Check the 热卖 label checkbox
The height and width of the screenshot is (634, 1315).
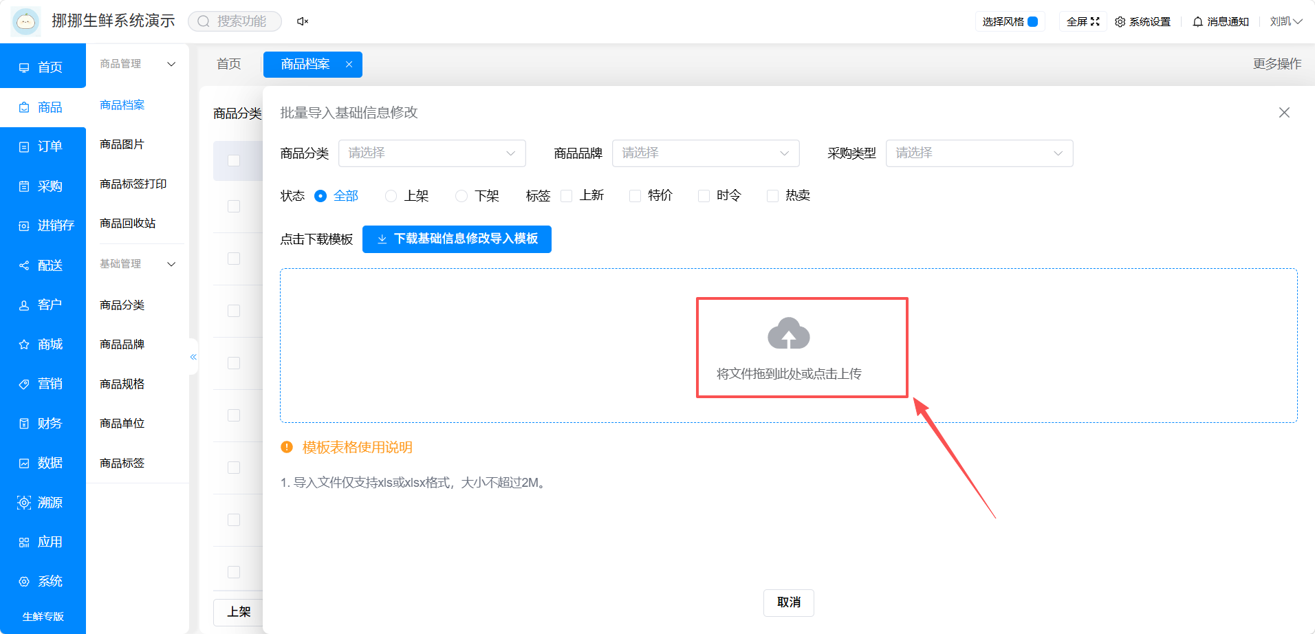click(772, 196)
